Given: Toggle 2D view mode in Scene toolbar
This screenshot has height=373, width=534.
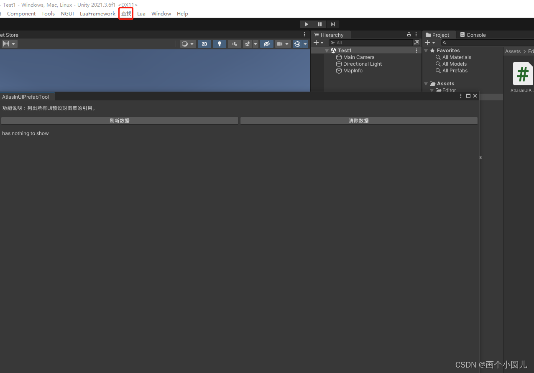Looking at the screenshot, I should pos(204,43).
